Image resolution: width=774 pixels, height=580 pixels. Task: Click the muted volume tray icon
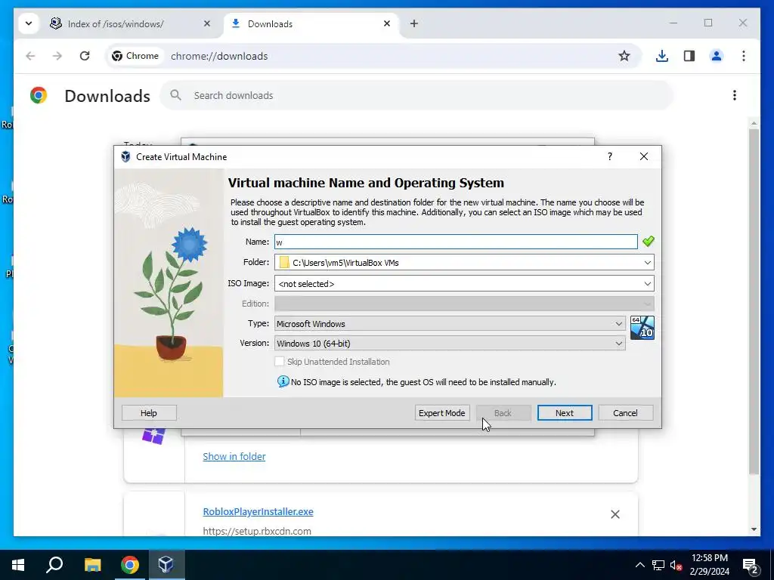click(x=676, y=565)
